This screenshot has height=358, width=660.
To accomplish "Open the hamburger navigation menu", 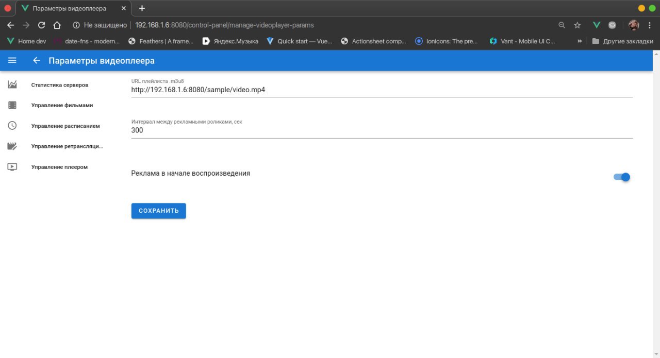I will [12, 60].
